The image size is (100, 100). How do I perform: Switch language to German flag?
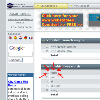[x=25, y=38]
